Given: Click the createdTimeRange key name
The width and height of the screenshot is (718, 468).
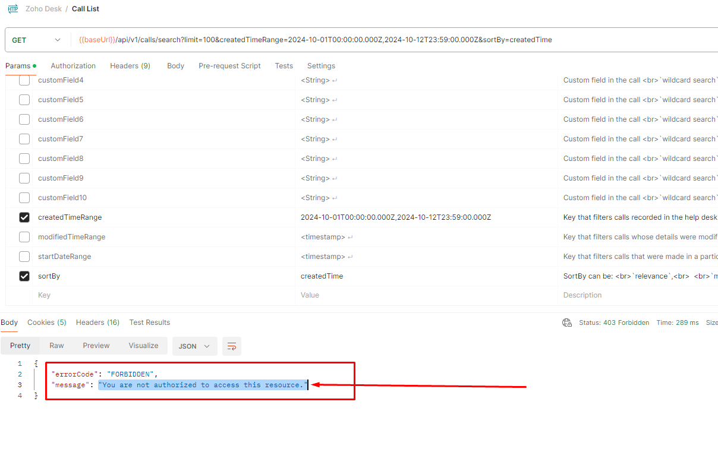Looking at the screenshot, I should click(70, 217).
